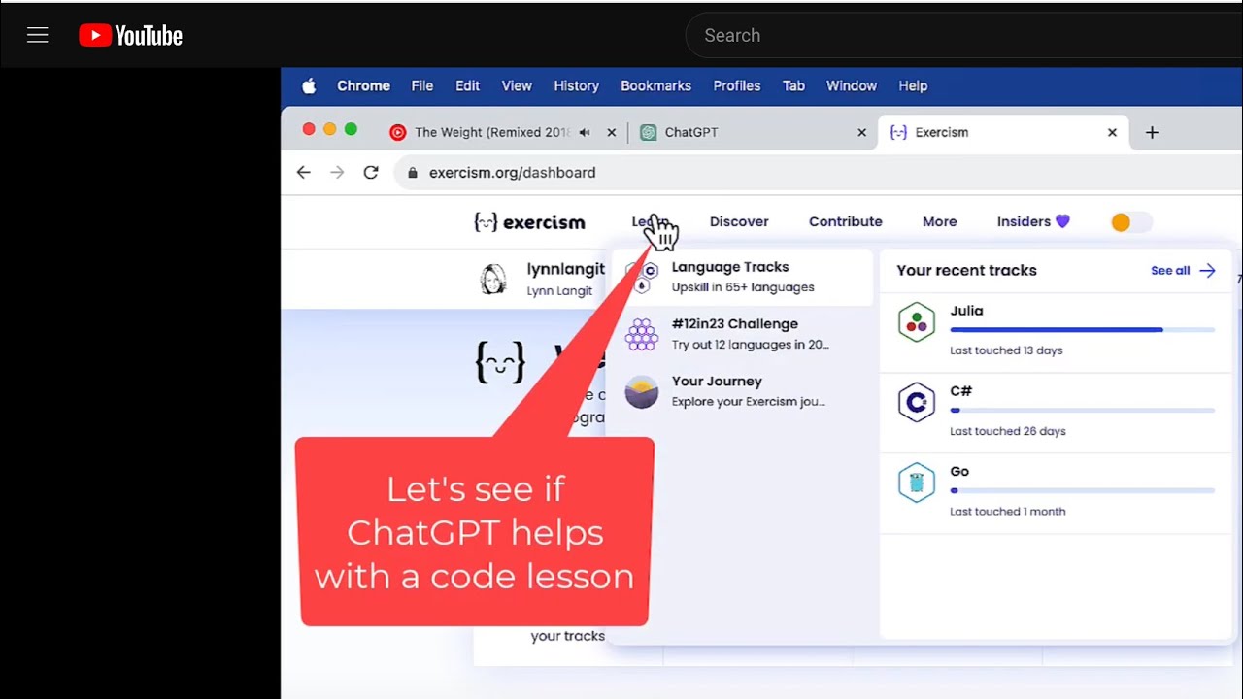Open the Profiles menu
Image resolution: width=1243 pixels, height=699 pixels.
737,85
